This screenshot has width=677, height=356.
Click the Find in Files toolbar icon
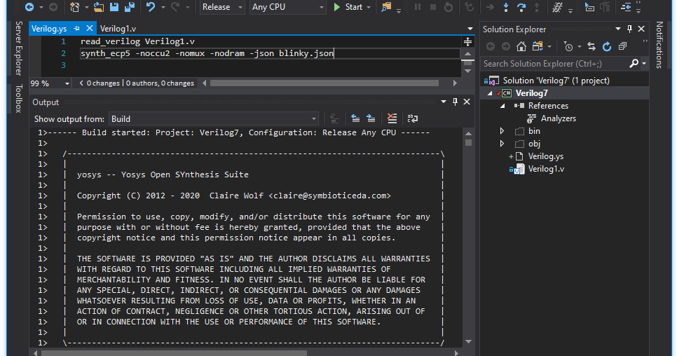pos(386,7)
